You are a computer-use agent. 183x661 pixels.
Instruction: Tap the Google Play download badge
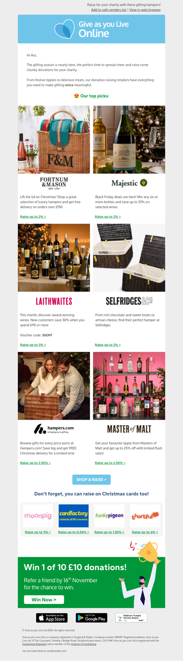click(91, 618)
